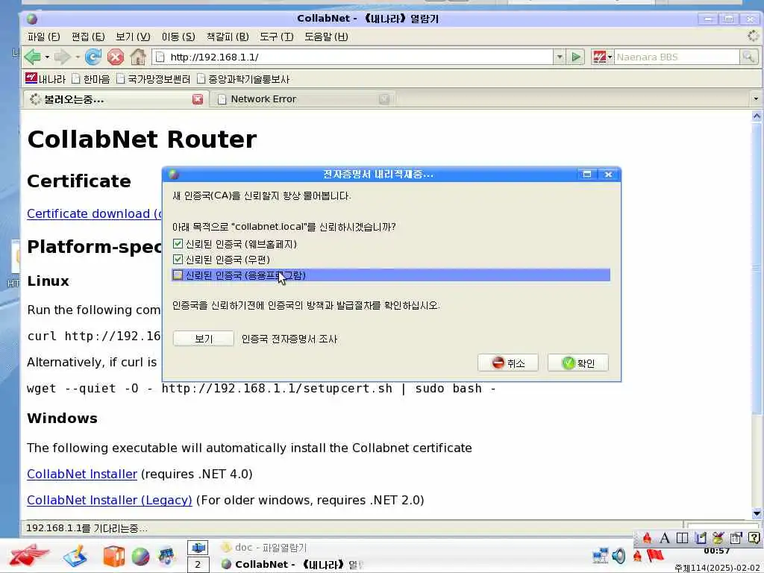Open the 편집 (E) menu

(x=88, y=37)
